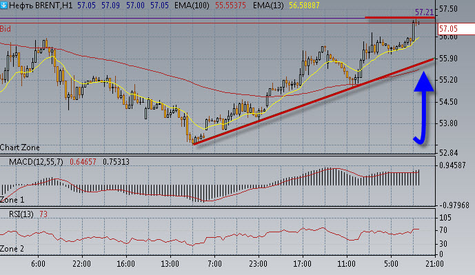Screen dimensions: 475x275
Task: Click the red horizontal resistance line at 57.21
Action: pos(400,17)
